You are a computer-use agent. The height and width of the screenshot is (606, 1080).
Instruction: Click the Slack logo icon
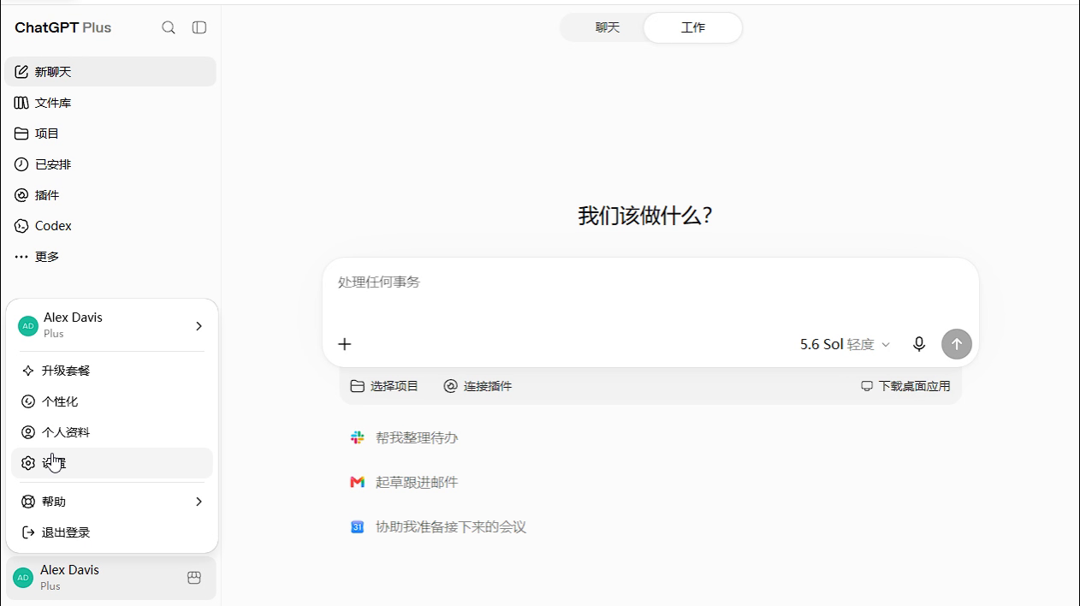point(358,437)
